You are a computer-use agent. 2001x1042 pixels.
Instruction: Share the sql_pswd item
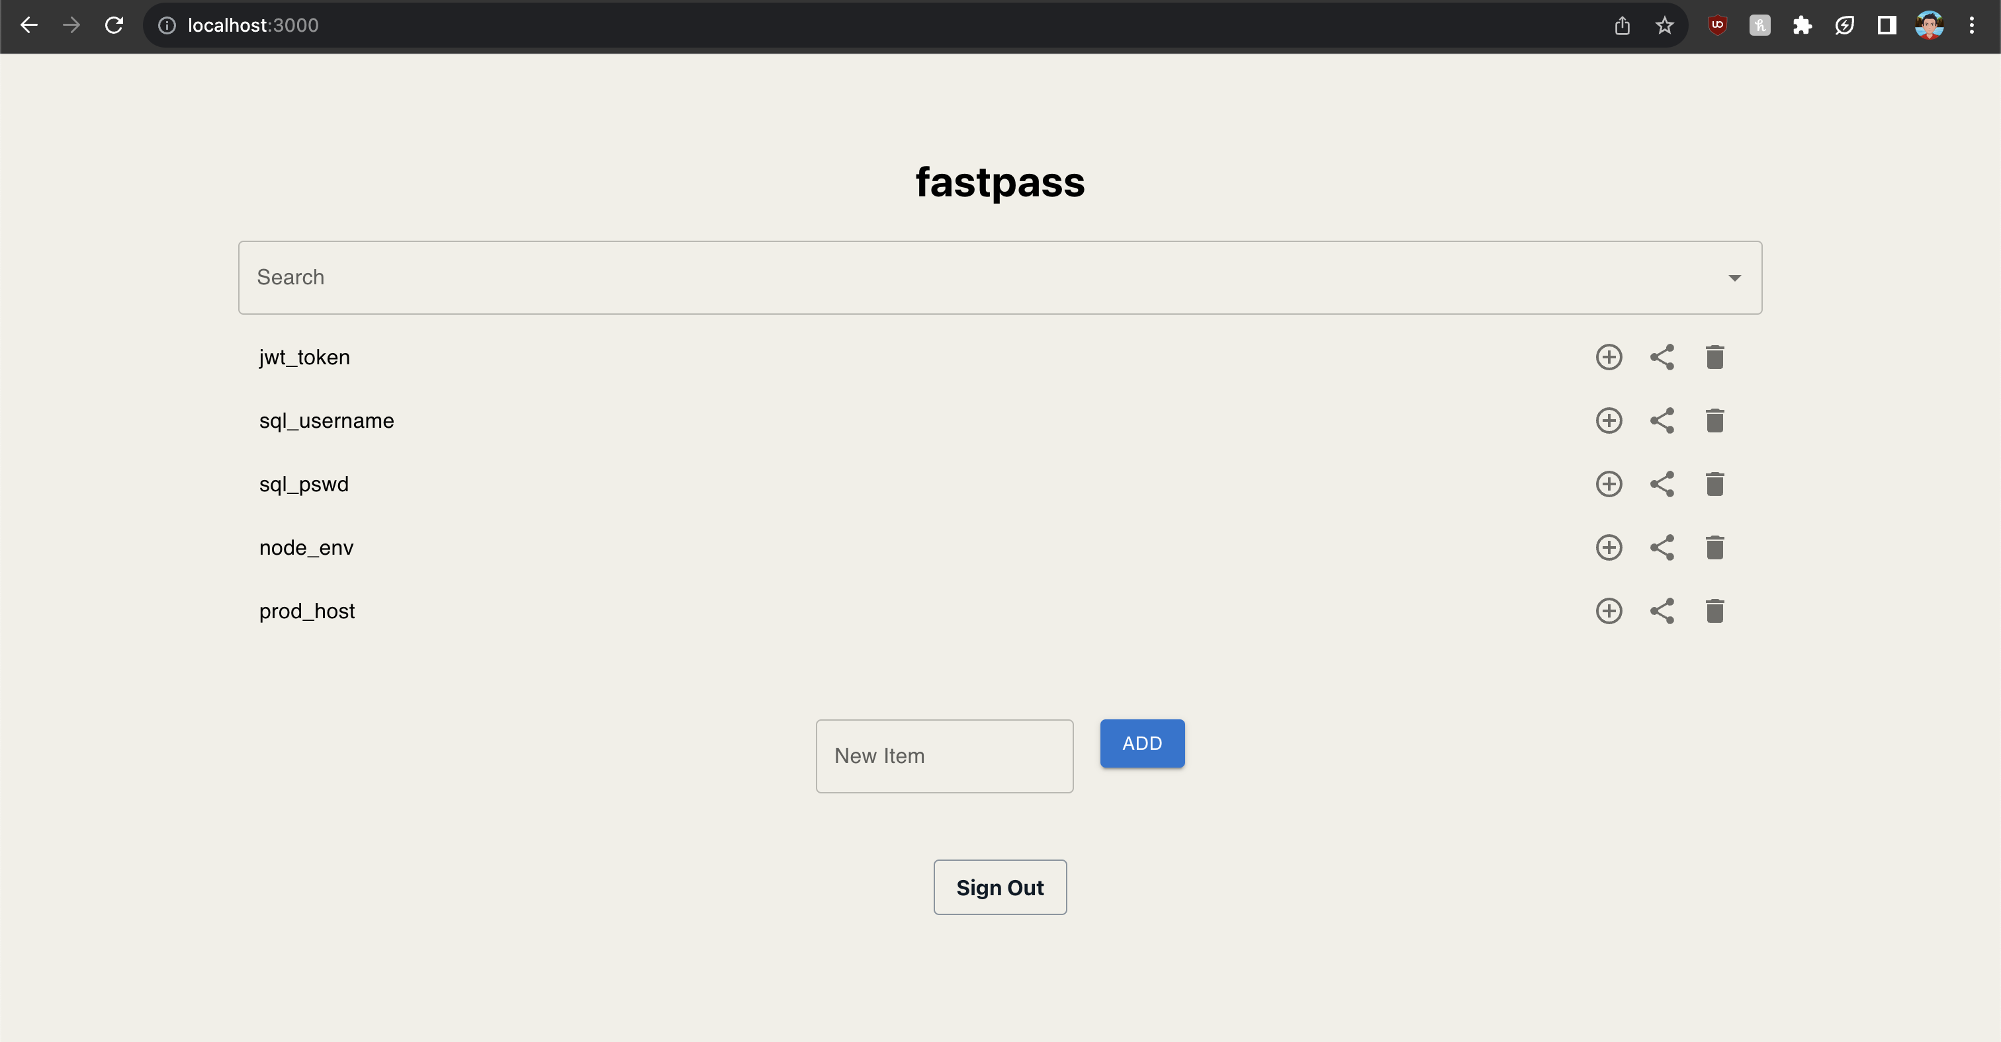(x=1662, y=484)
